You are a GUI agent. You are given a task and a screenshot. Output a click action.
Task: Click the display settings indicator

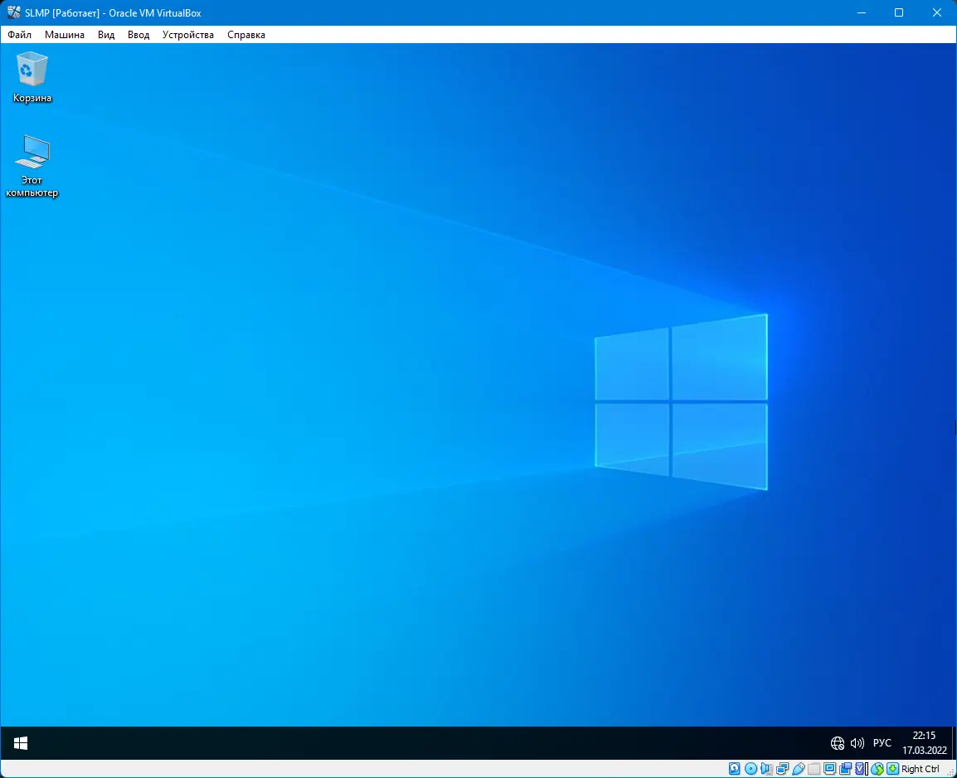click(829, 769)
